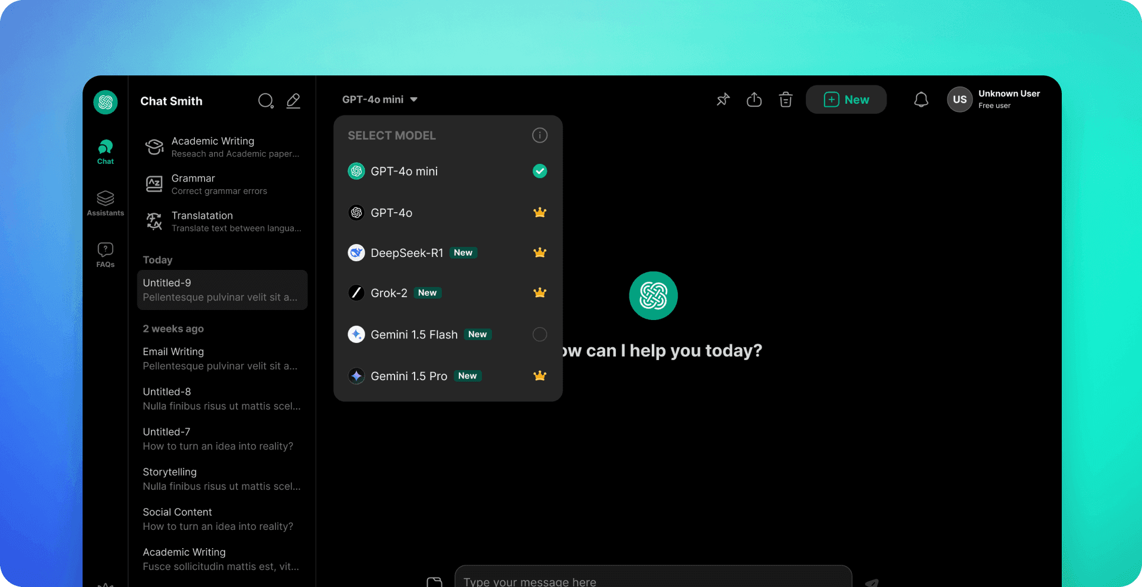Open the FAQs sidebar section
This screenshot has width=1142, height=587.
coord(106,255)
